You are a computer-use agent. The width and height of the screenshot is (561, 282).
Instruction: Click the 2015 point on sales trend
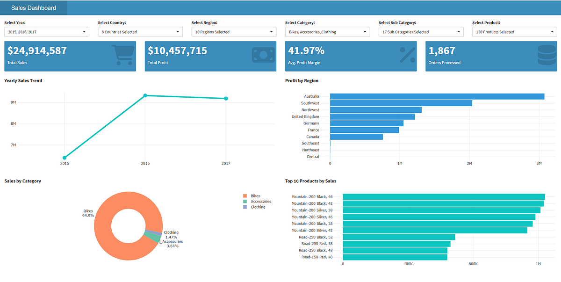(65, 158)
